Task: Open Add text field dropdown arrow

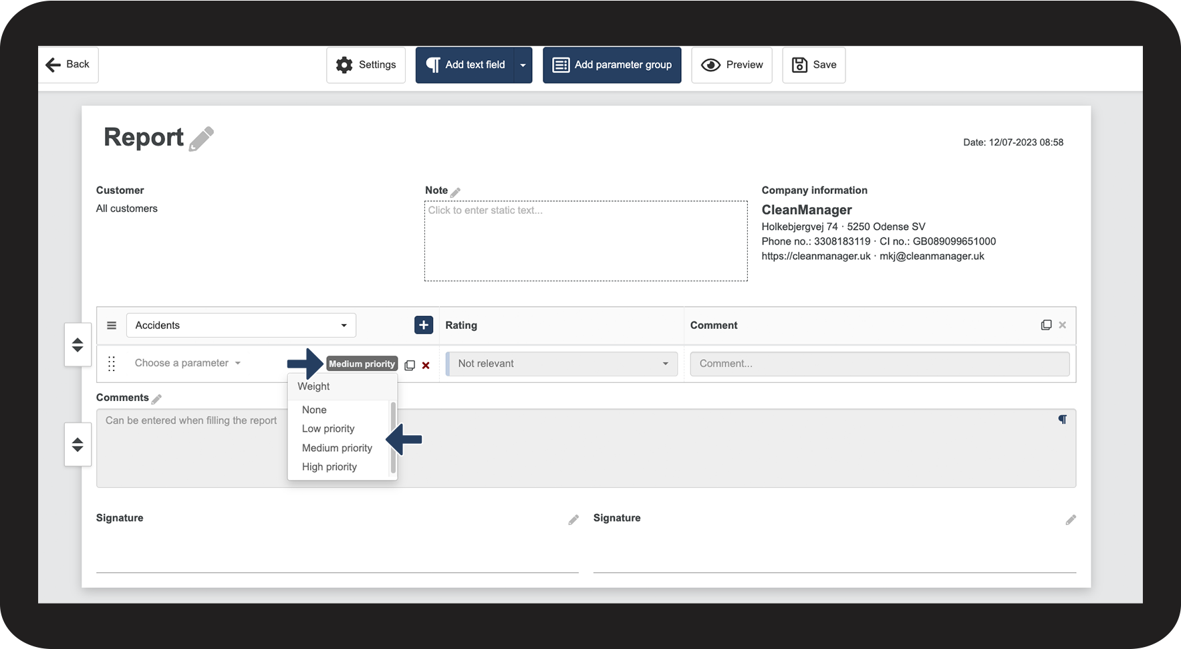Action: 523,65
